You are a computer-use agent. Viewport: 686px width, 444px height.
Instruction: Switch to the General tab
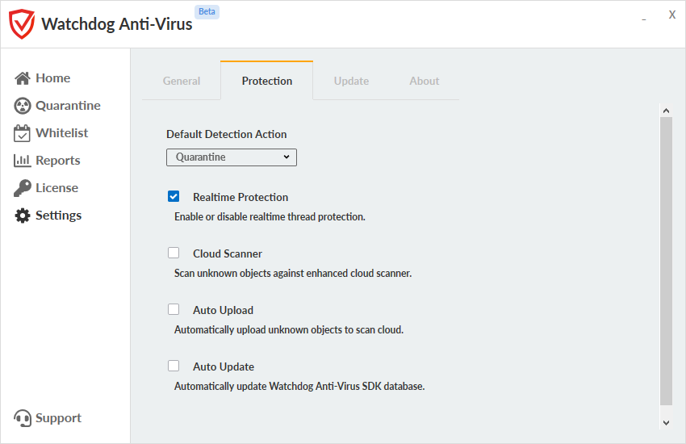click(x=182, y=81)
